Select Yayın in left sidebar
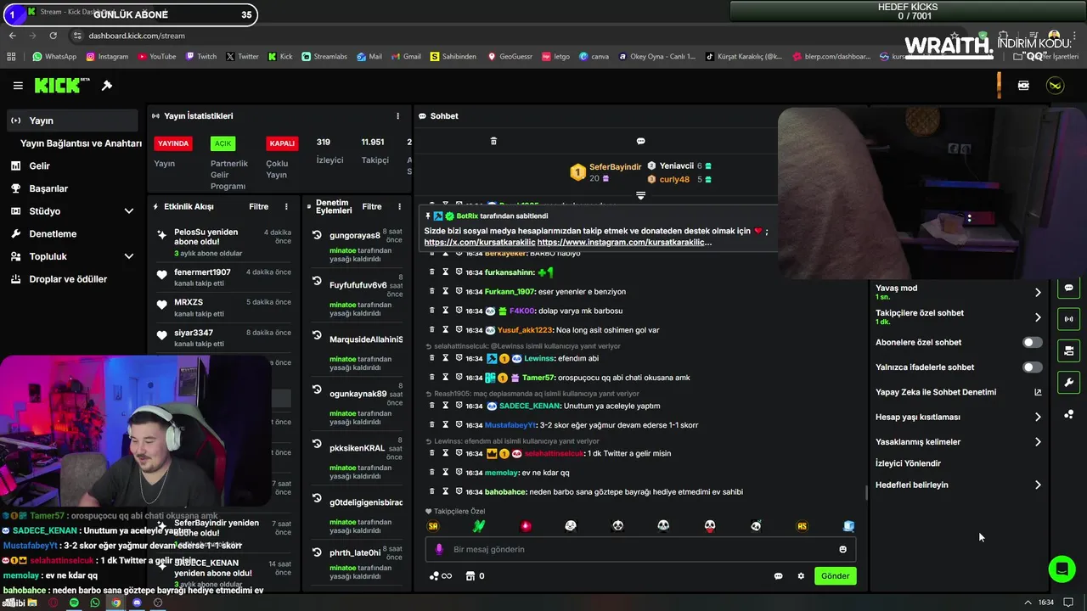The width and height of the screenshot is (1087, 611). tap(71, 121)
